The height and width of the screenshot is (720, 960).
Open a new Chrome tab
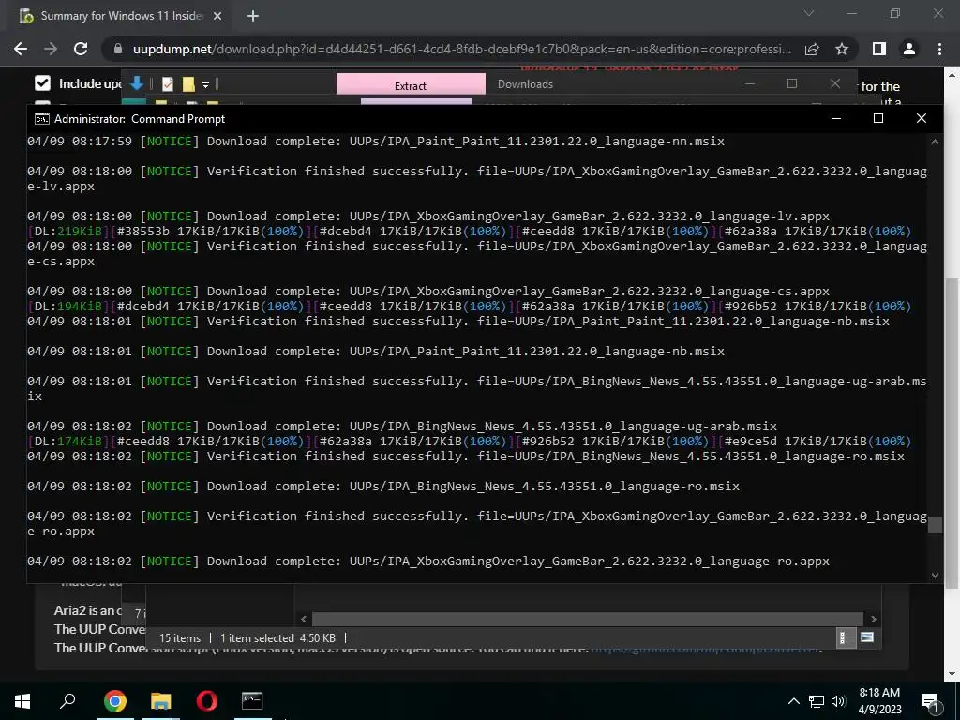point(253,16)
